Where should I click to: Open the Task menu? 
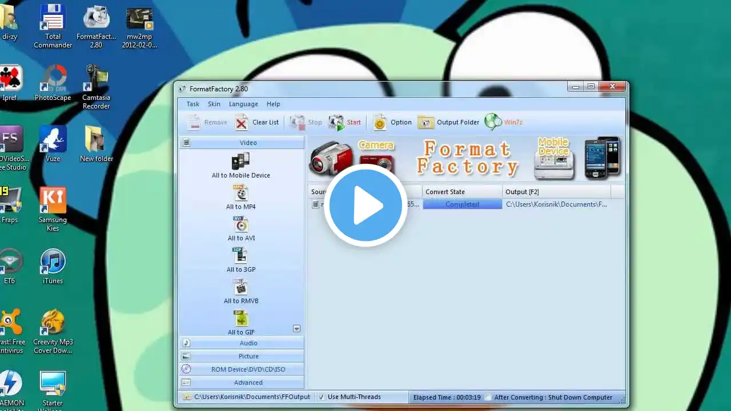coord(193,104)
